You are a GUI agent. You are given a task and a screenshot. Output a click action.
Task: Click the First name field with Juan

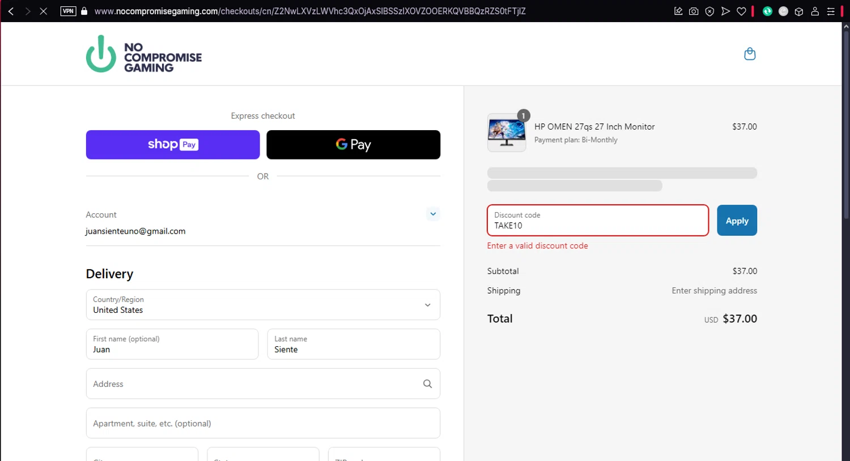coord(172,344)
